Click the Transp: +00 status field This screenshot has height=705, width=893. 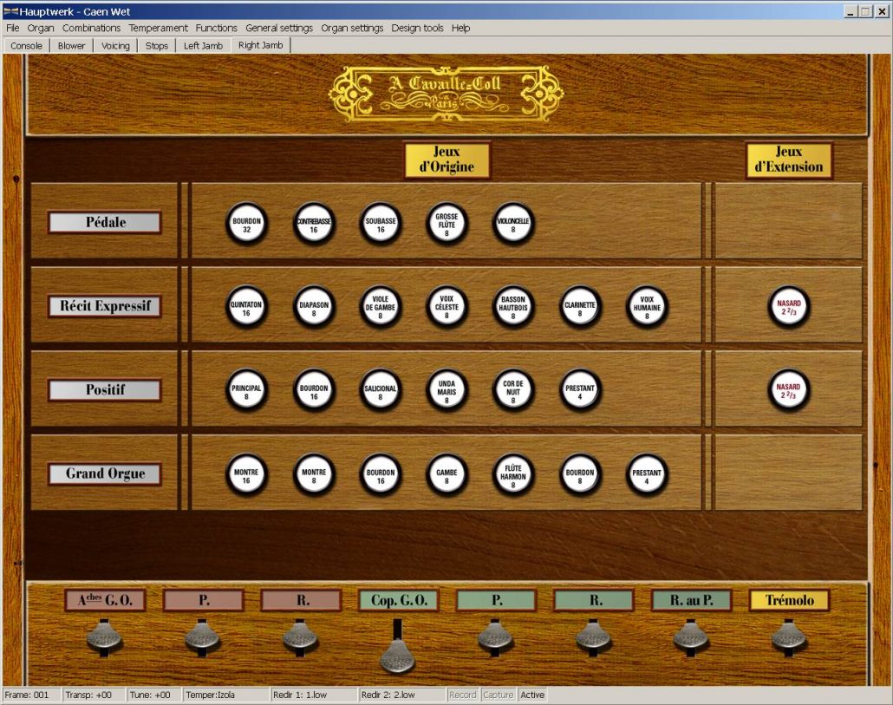pyautogui.click(x=94, y=695)
